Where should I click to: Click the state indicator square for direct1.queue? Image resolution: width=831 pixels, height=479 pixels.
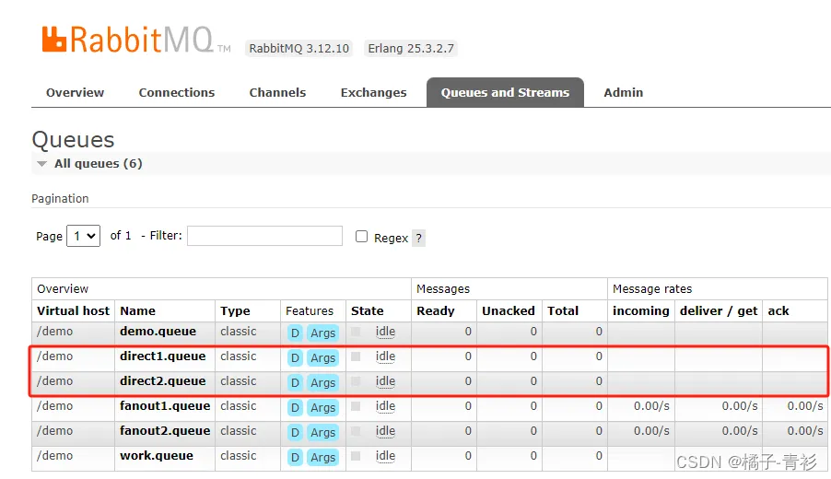pos(356,356)
